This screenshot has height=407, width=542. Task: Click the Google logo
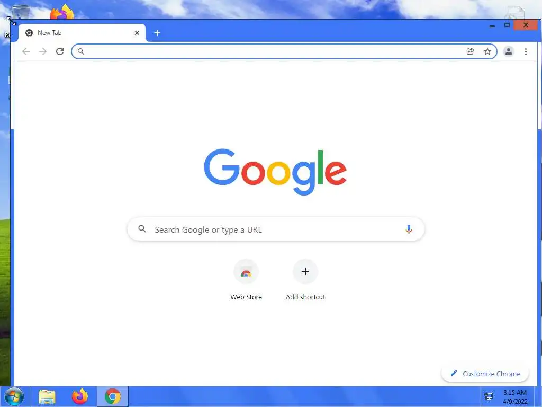[x=275, y=172]
